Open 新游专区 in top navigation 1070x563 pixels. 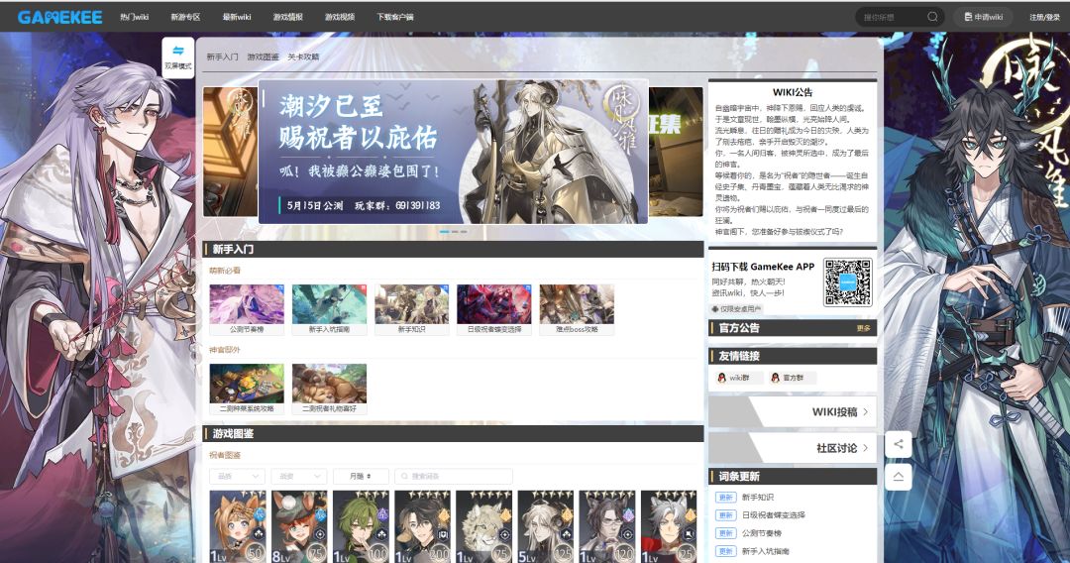click(x=185, y=17)
